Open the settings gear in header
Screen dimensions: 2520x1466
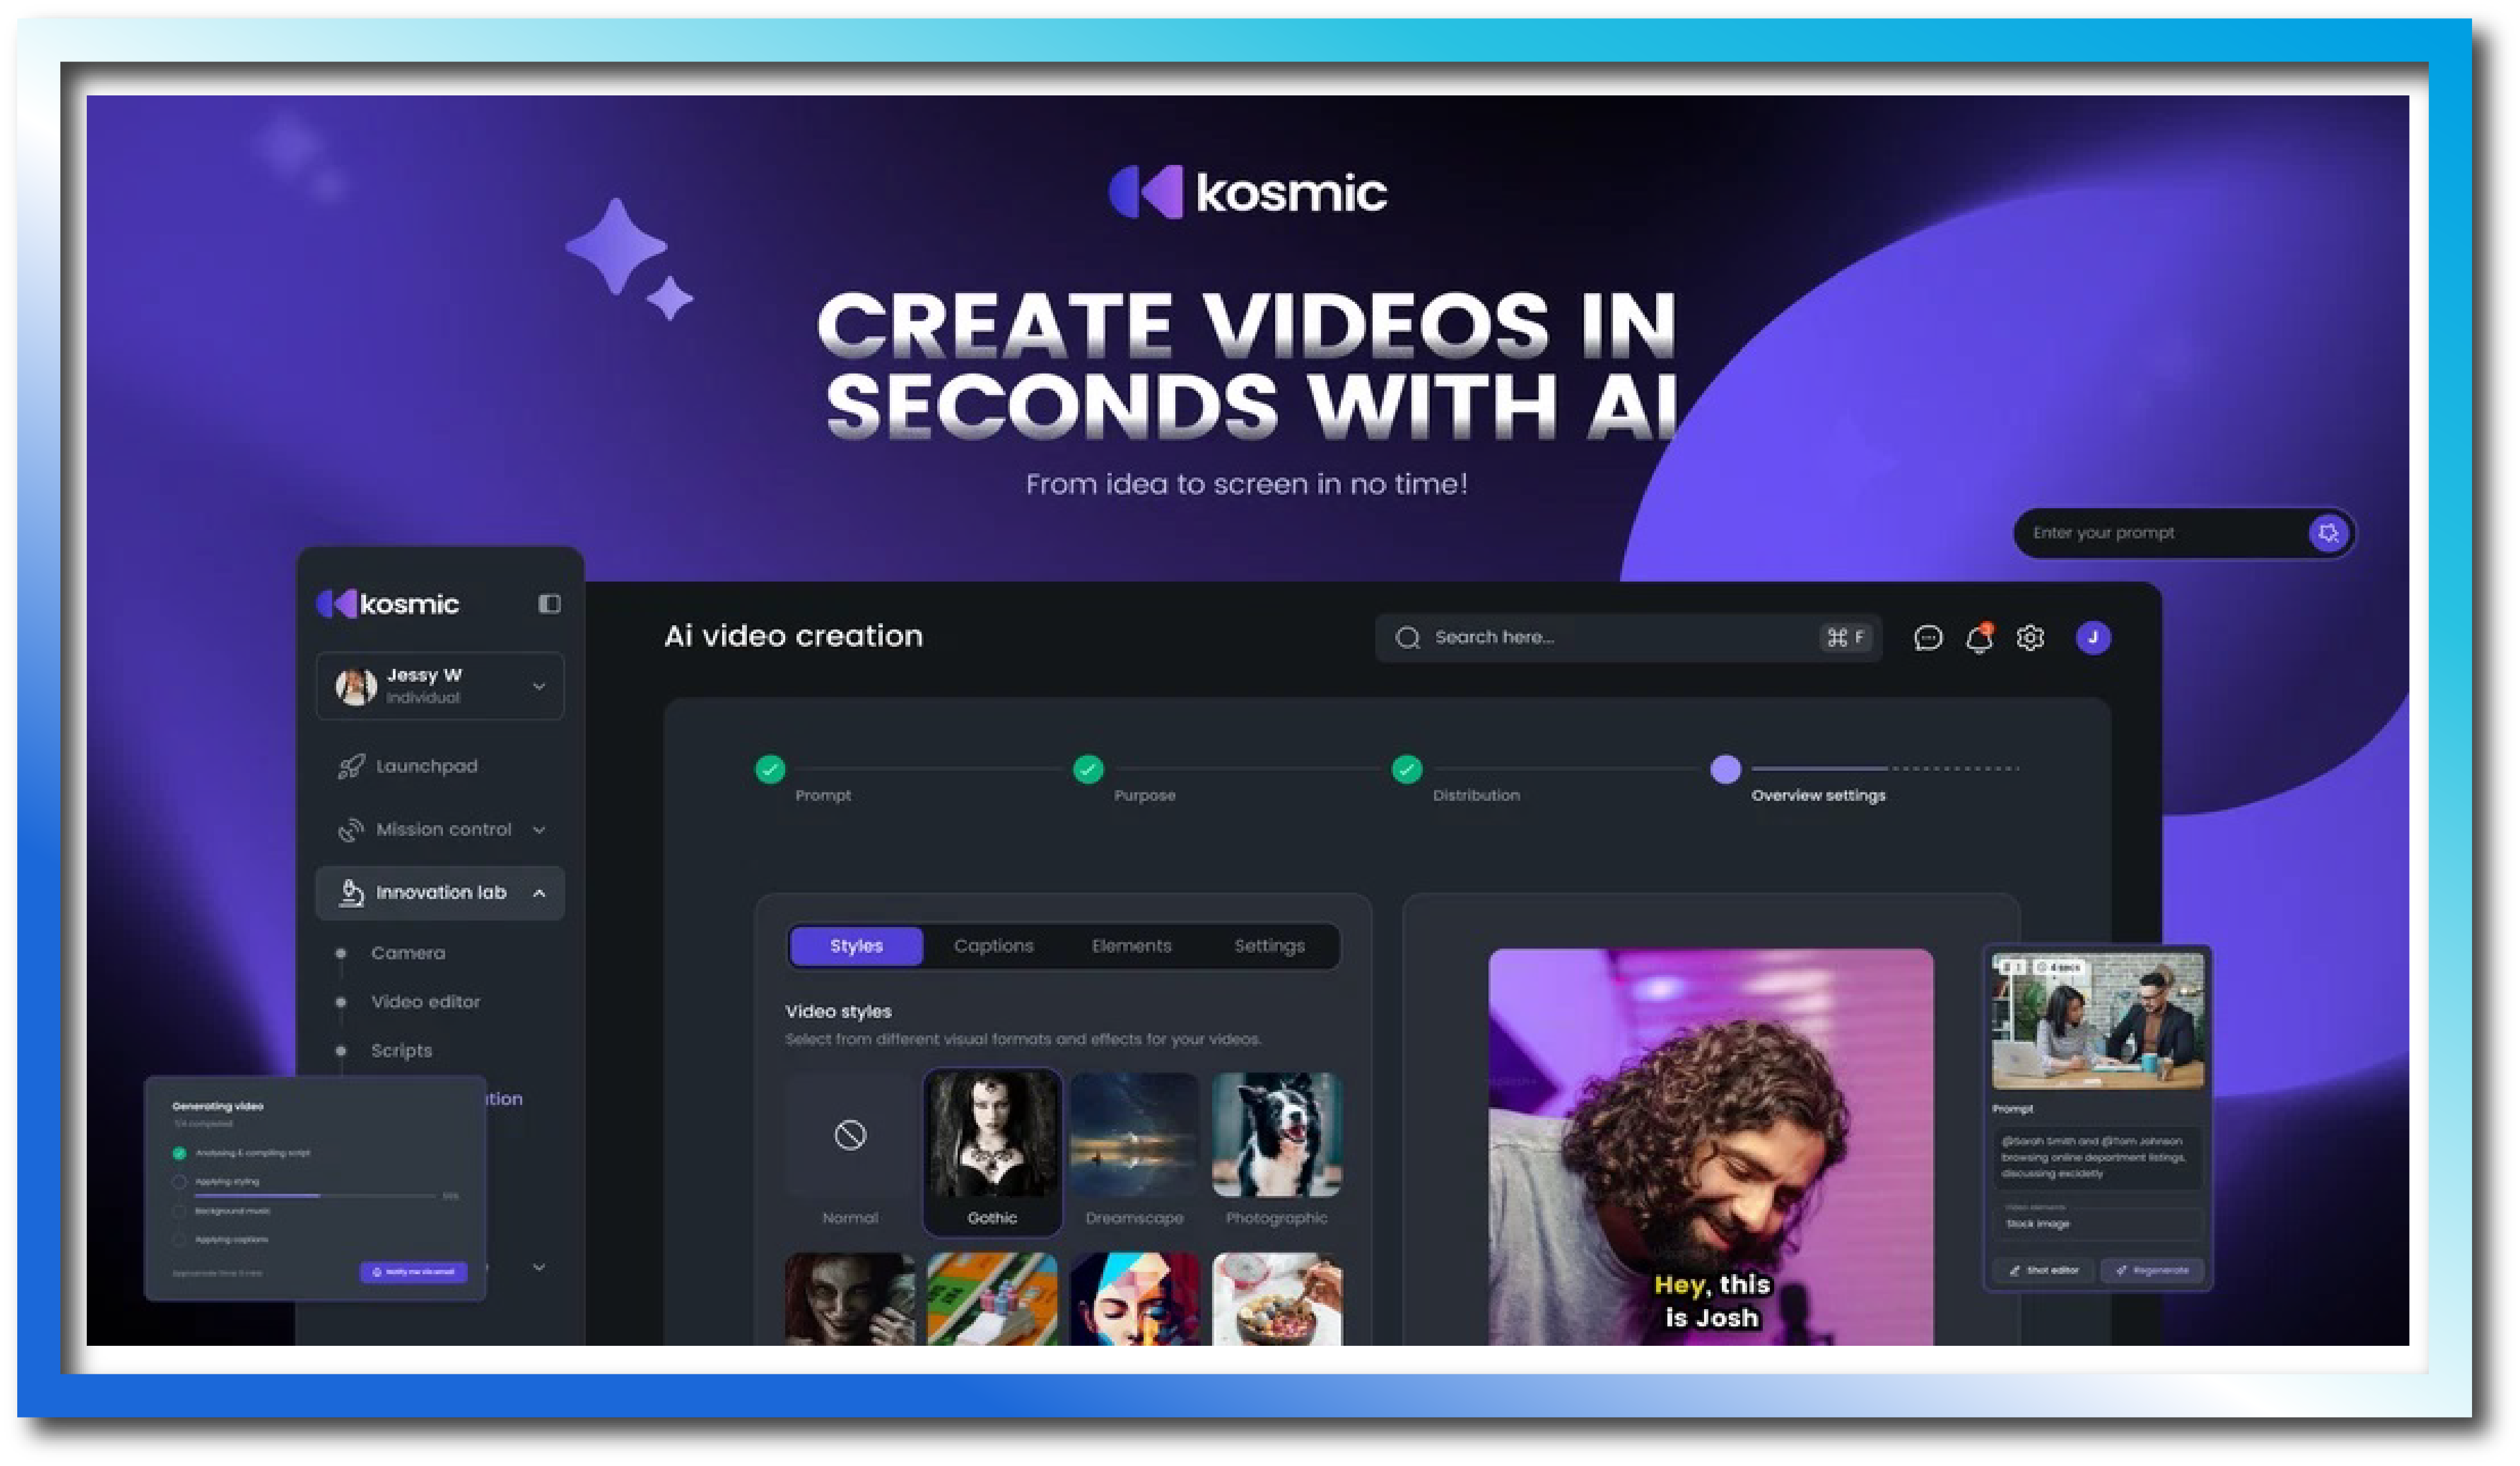2030,637
